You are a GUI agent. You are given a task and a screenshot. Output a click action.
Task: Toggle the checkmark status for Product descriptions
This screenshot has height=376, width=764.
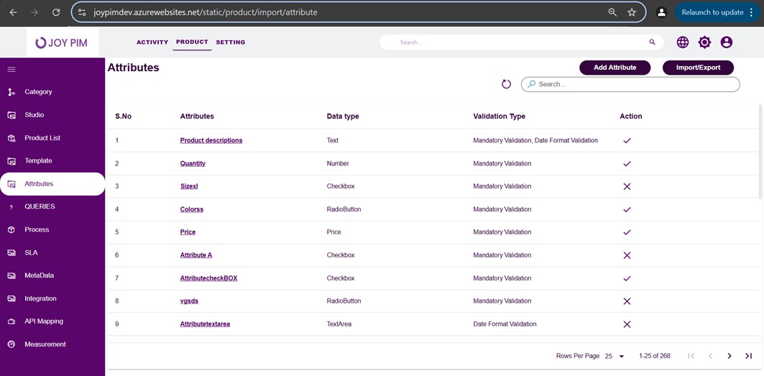click(x=627, y=141)
